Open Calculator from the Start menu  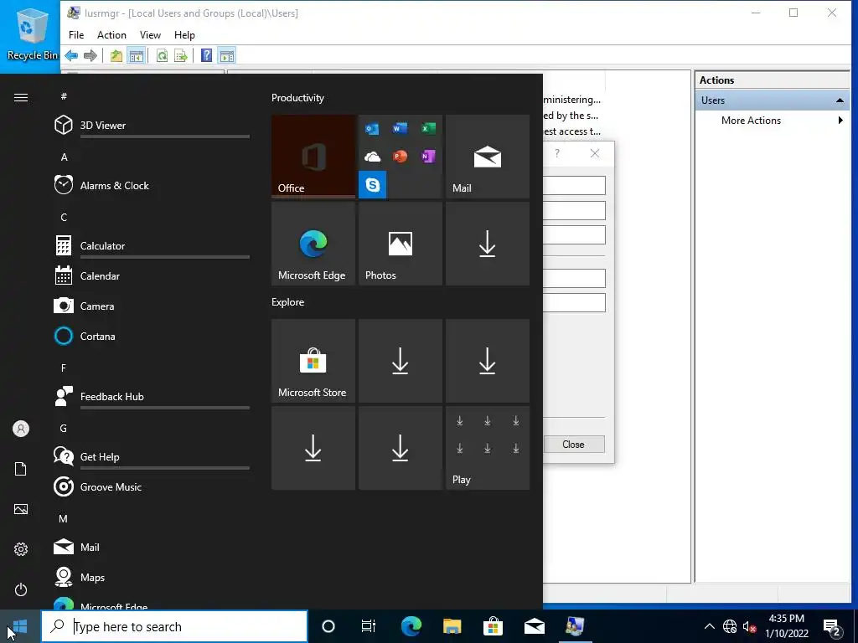(151, 245)
